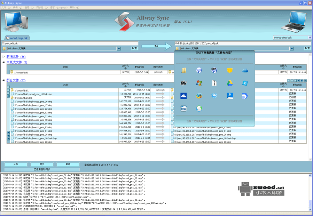Viewport: 313px width, 216px height.
Task: Choose the encrypted cloud lock folder type
Action: 199,96
